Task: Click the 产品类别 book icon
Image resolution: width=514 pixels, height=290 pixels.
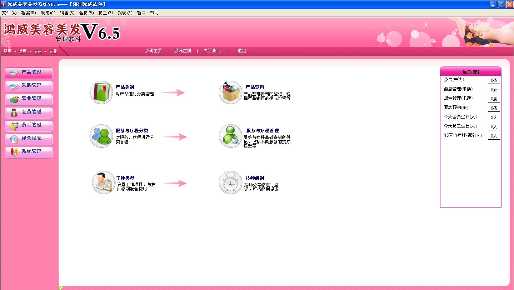Action: [101, 92]
